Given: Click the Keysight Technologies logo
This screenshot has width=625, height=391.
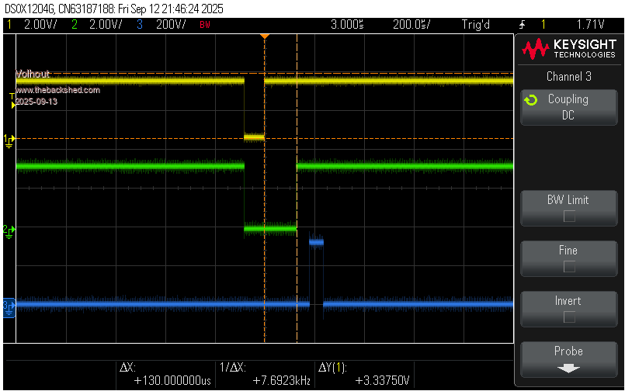Looking at the screenshot, I should [569, 50].
